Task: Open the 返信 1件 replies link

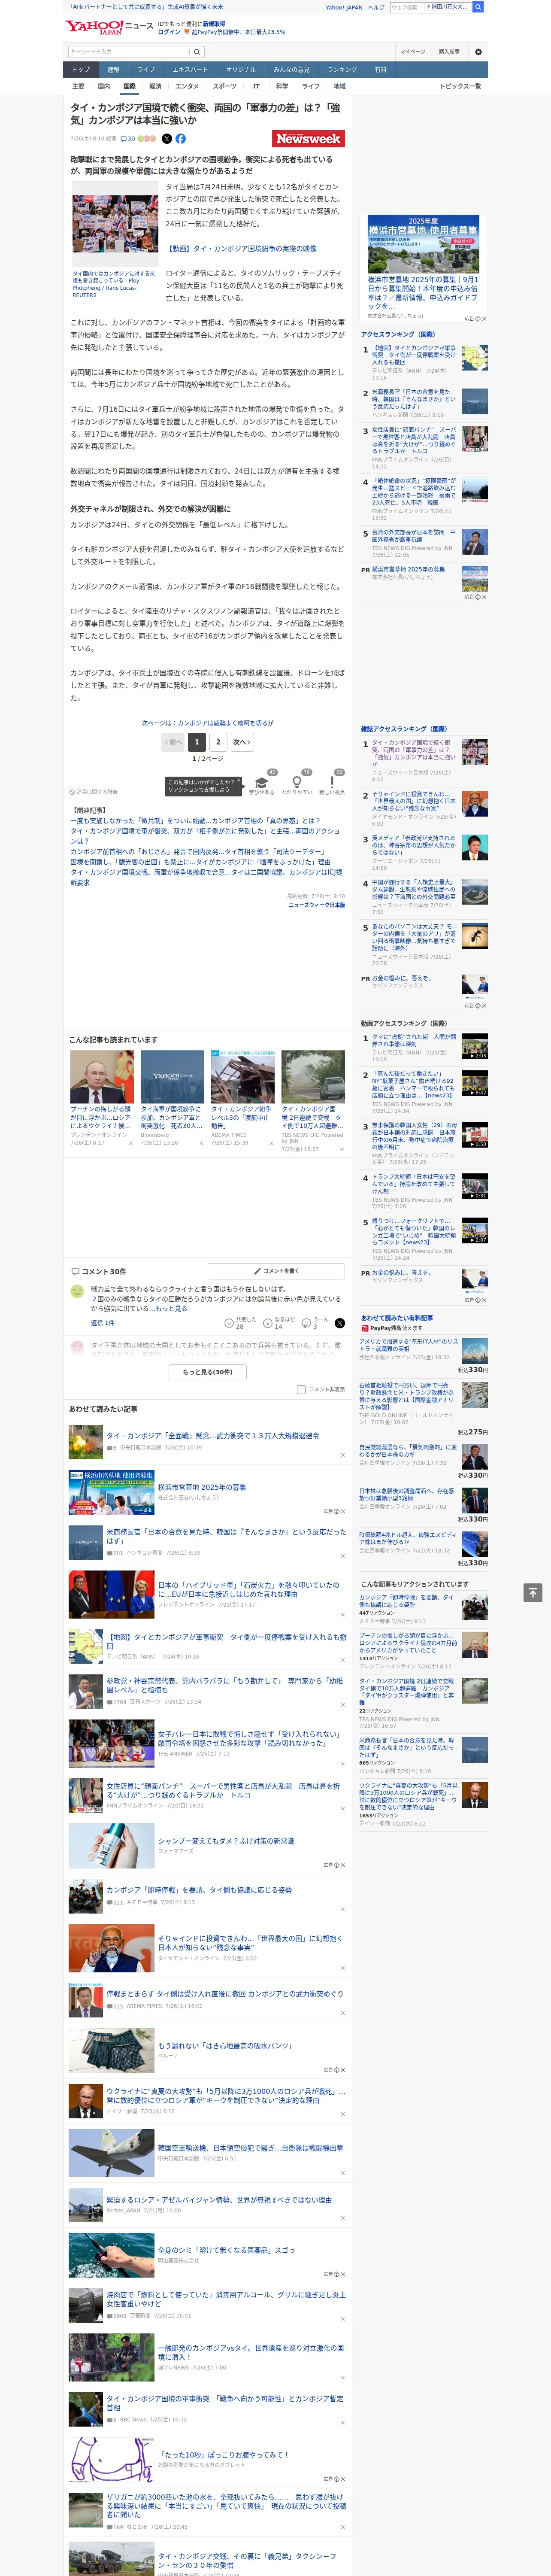Action: pyautogui.click(x=102, y=1323)
